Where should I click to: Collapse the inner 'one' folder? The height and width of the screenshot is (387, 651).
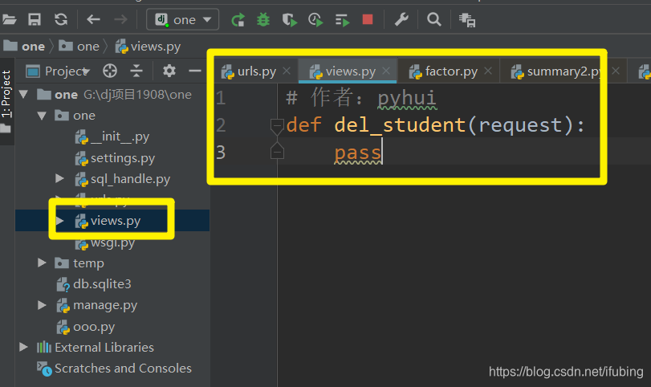42,116
